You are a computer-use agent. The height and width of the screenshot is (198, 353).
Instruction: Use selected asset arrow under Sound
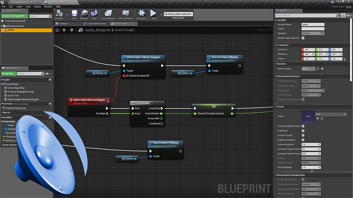pyautogui.click(x=318, y=118)
